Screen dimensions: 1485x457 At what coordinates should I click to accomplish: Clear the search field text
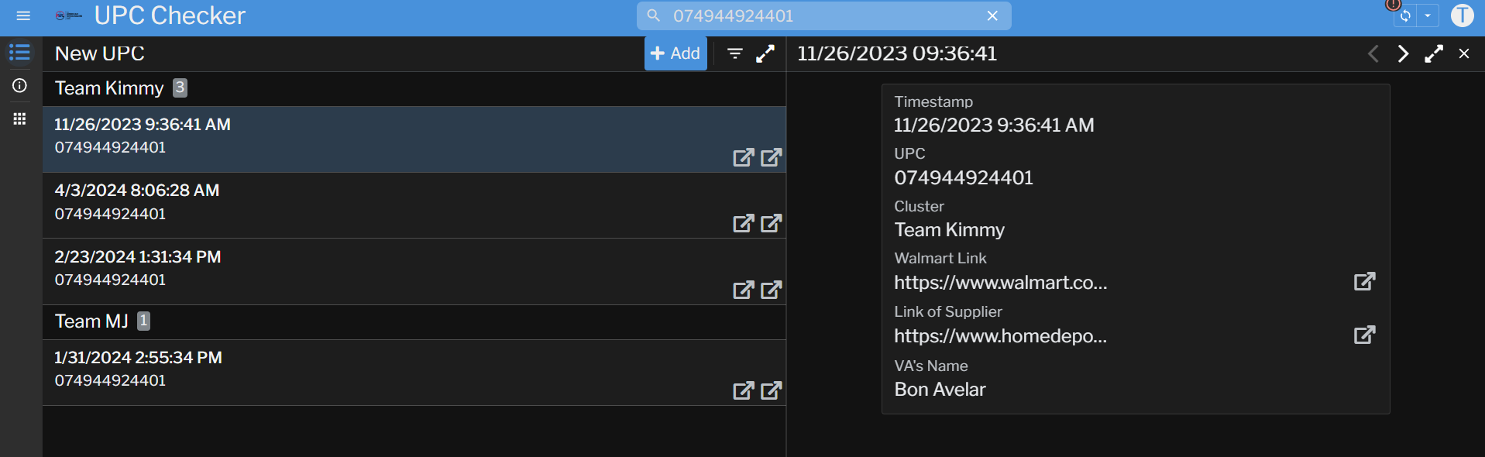pos(992,15)
